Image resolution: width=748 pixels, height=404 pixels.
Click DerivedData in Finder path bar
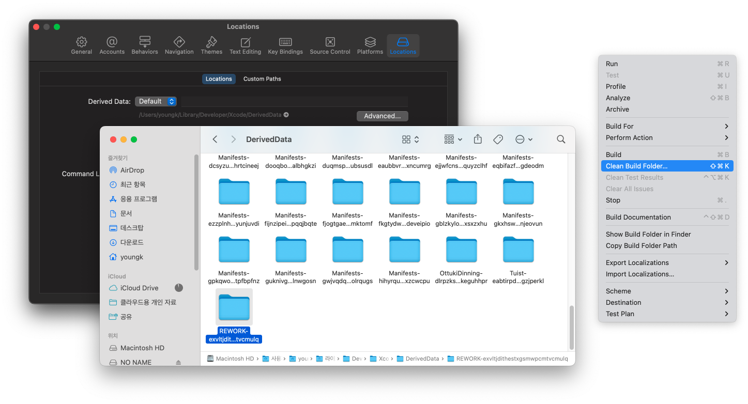(x=418, y=359)
